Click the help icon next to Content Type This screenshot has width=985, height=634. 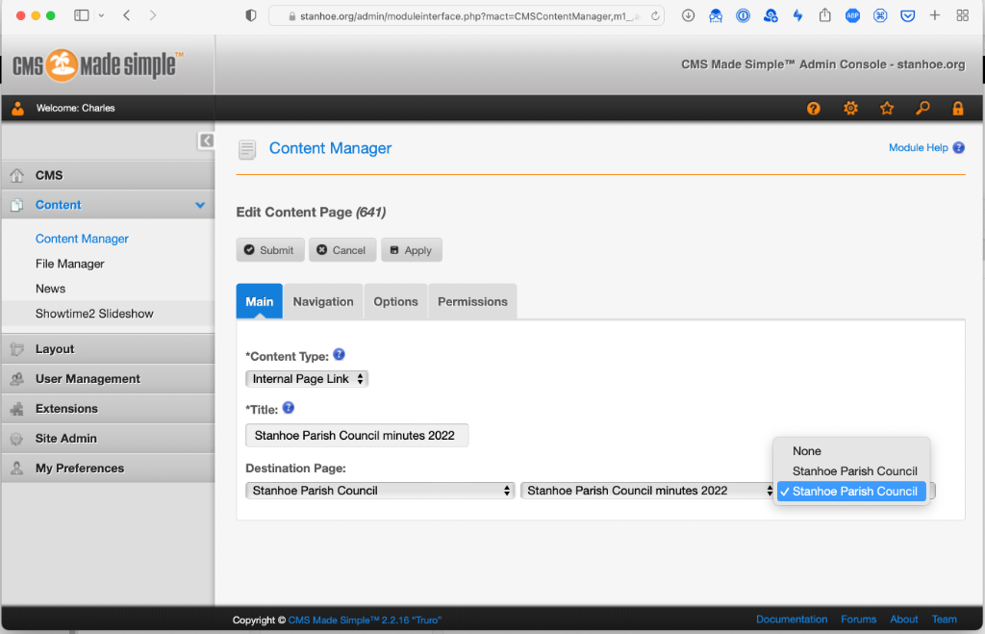tap(339, 355)
